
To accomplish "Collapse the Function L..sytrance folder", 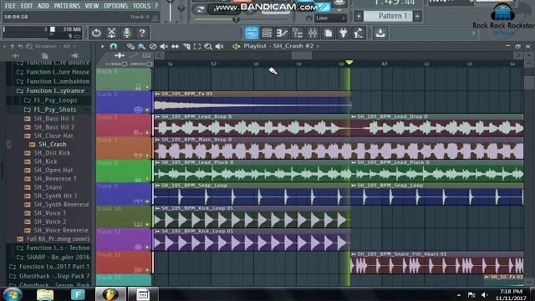I will pyautogui.click(x=50, y=91).
